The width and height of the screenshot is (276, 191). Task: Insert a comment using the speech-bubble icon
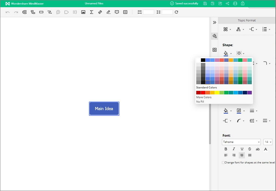point(117,12)
